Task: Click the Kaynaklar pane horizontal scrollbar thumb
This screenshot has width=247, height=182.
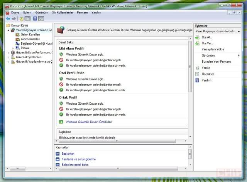Action: pyautogui.click(x=118, y=169)
